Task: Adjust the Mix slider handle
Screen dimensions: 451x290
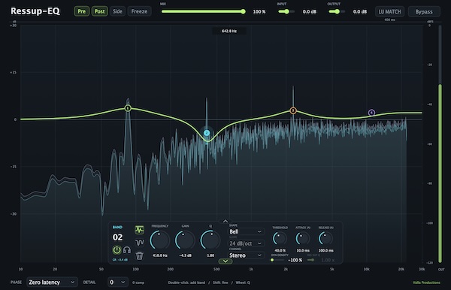Action: (x=243, y=11)
